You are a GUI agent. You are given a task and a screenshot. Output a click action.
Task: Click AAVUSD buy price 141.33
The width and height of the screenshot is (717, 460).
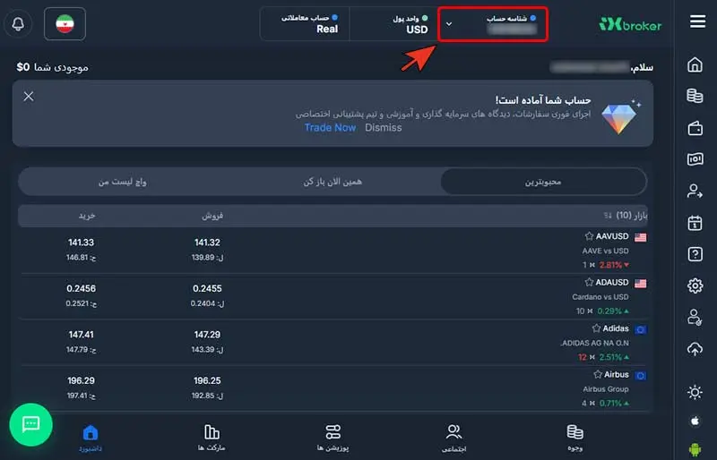[81, 243]
